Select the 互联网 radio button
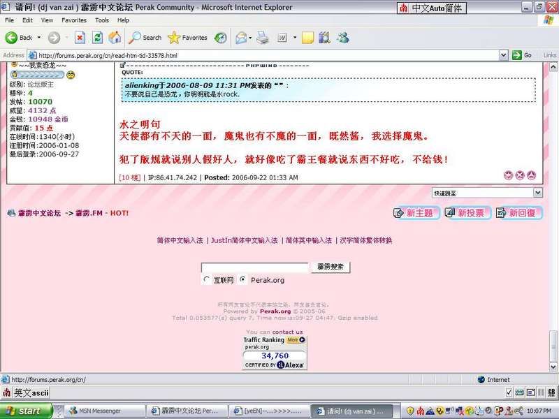 point(206,280)
